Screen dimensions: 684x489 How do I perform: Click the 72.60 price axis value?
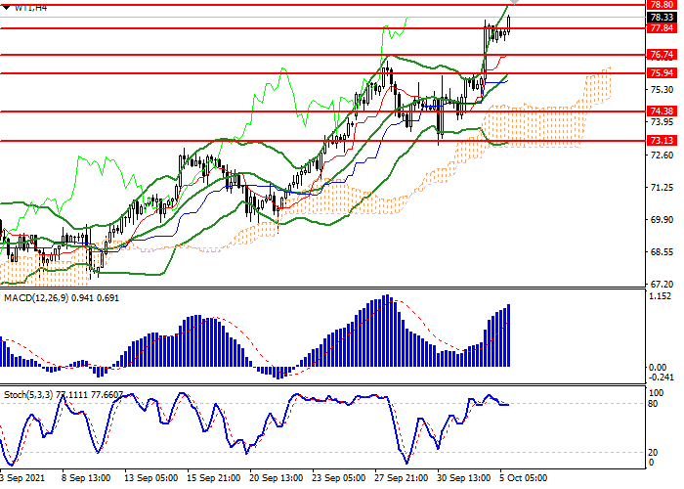coord(662,155)
